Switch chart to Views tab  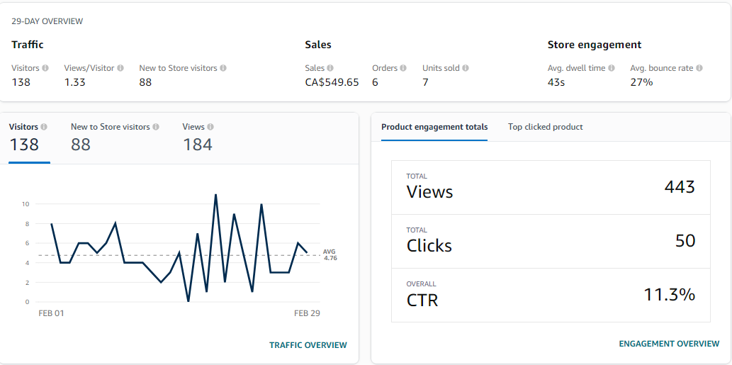tap(197, 137)
